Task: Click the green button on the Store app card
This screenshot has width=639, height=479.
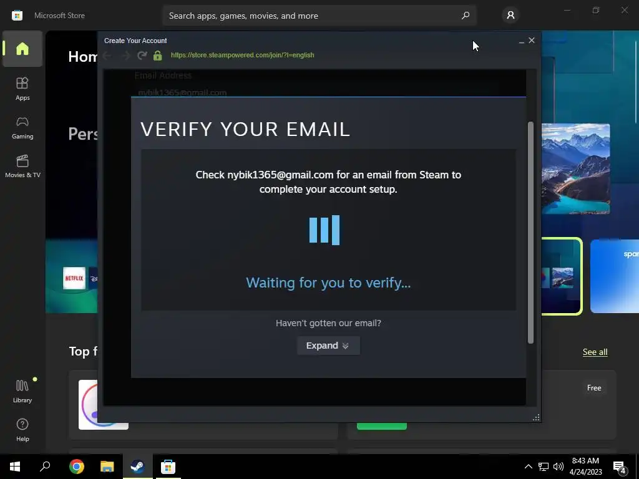Action: tap(382, 425)
